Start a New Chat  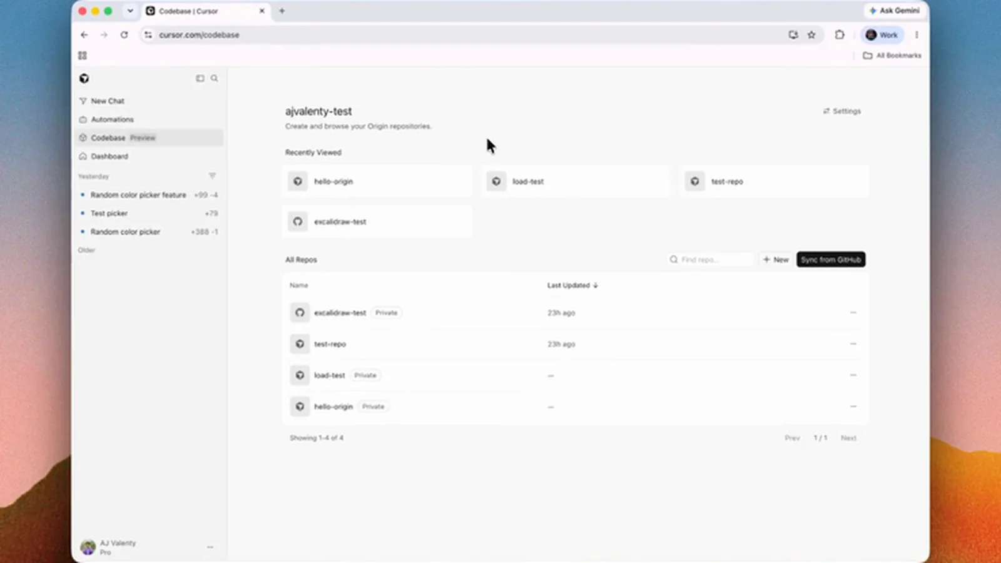(107, 101)
